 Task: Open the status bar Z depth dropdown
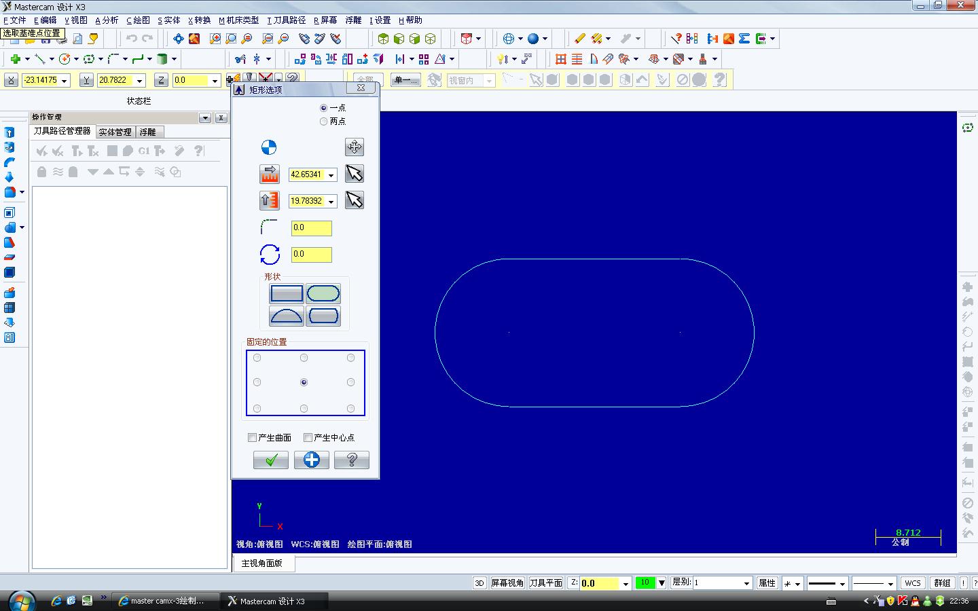tap(626, 583)
